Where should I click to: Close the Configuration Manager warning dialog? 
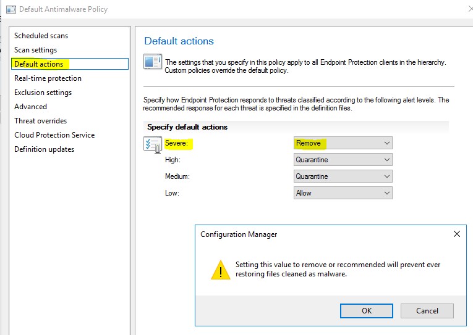click(x=457, y=234)
